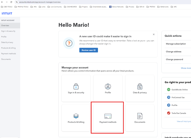
Task: Open the Projects bookmark folder
Action: coord(84,7)
